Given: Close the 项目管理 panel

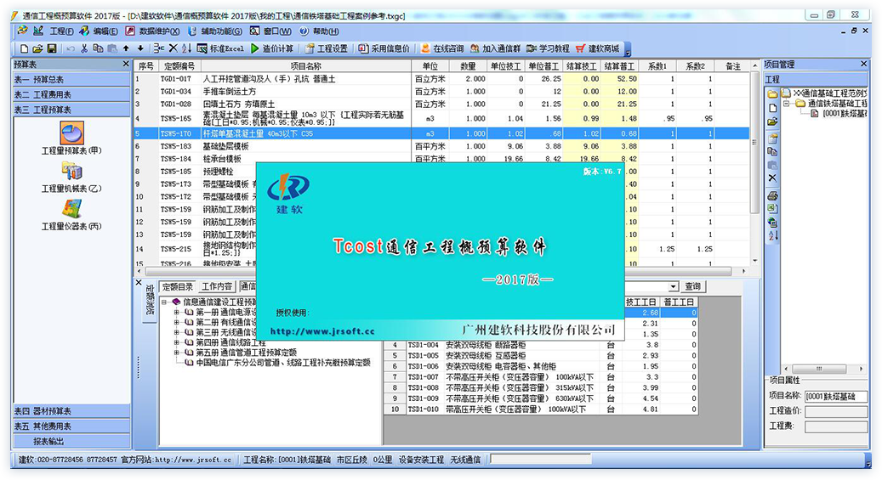Looking at the screenshot, I should 863,64.
